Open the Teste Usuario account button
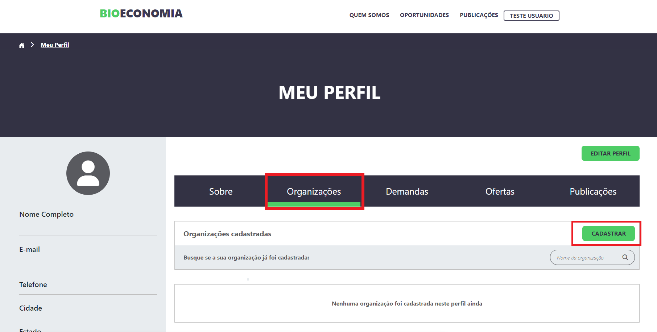This screenshot has width=657, height=332. [531, 16]
